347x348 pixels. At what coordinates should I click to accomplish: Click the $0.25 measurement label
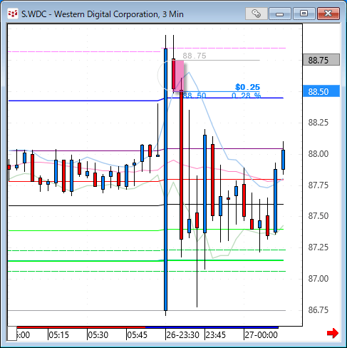pos(247,87)
